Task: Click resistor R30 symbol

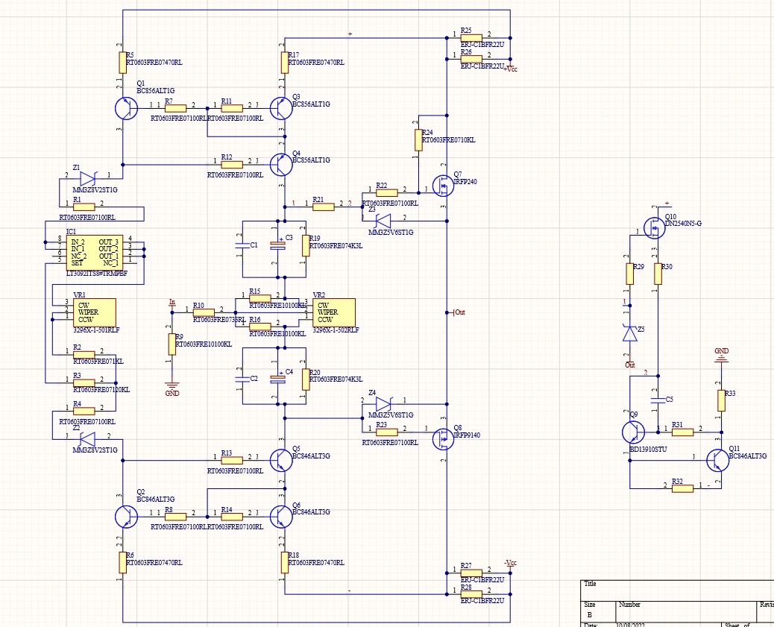Action: click(658, 274)
